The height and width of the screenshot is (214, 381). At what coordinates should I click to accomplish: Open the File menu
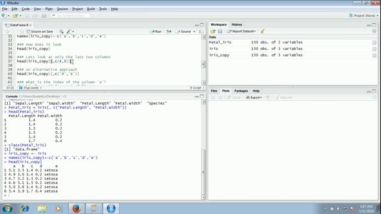[x=5, y=9]
